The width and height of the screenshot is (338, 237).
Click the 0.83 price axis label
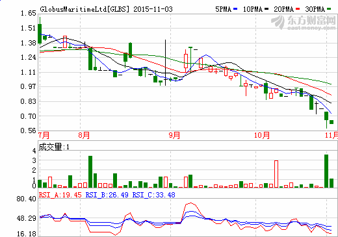[x=28, y=101]
